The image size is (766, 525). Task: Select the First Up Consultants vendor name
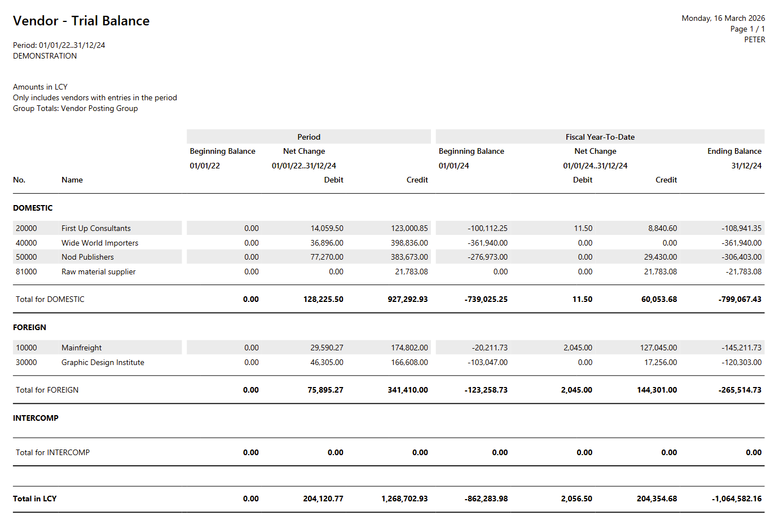[x=96, y=228]
